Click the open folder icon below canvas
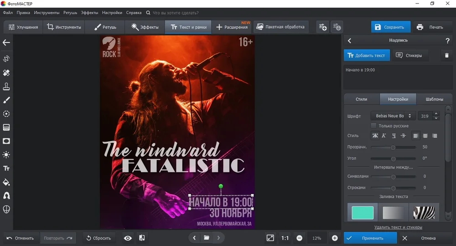 [x=207, y=238]
